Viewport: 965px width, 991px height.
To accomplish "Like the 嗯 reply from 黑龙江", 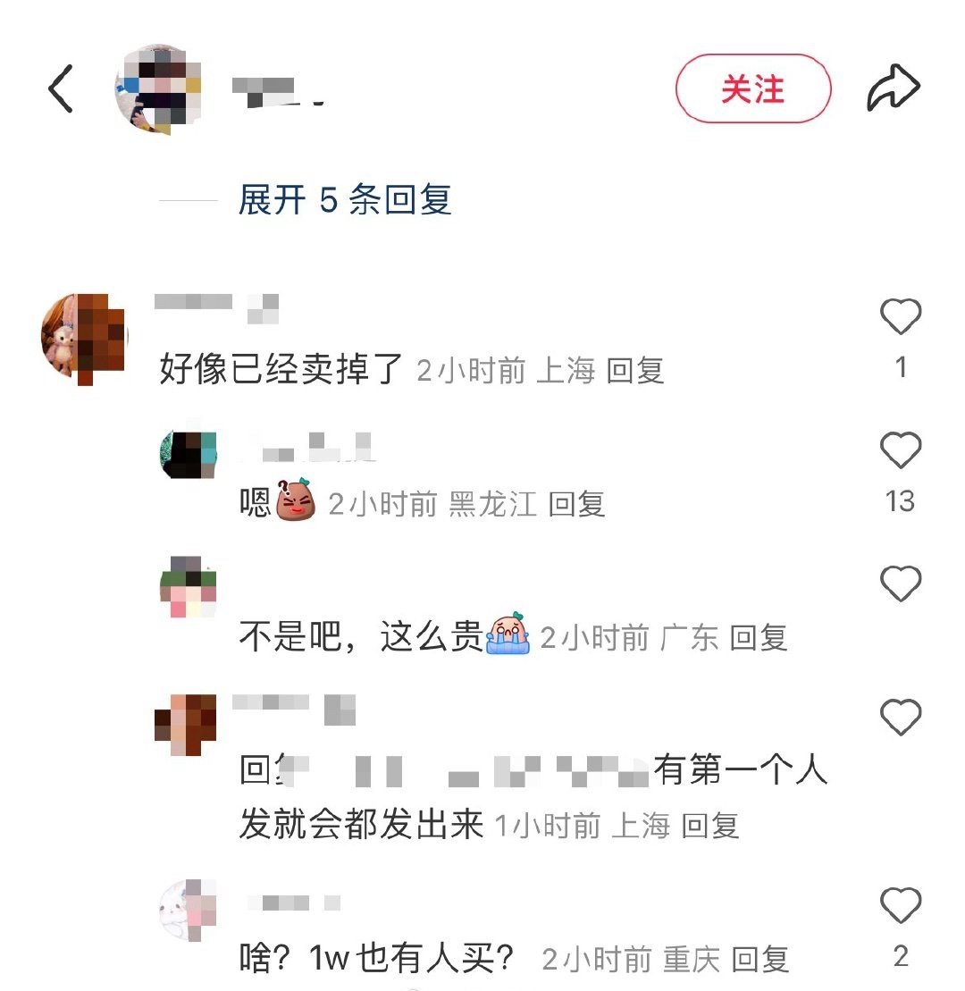I will coord(901,450).
